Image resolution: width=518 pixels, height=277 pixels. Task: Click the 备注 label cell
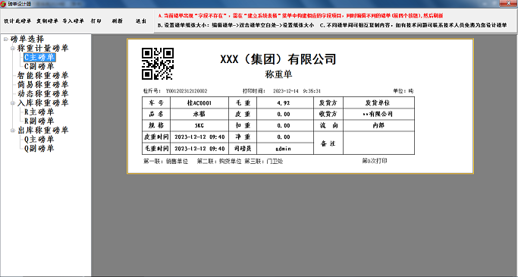[x=328, y=143]
